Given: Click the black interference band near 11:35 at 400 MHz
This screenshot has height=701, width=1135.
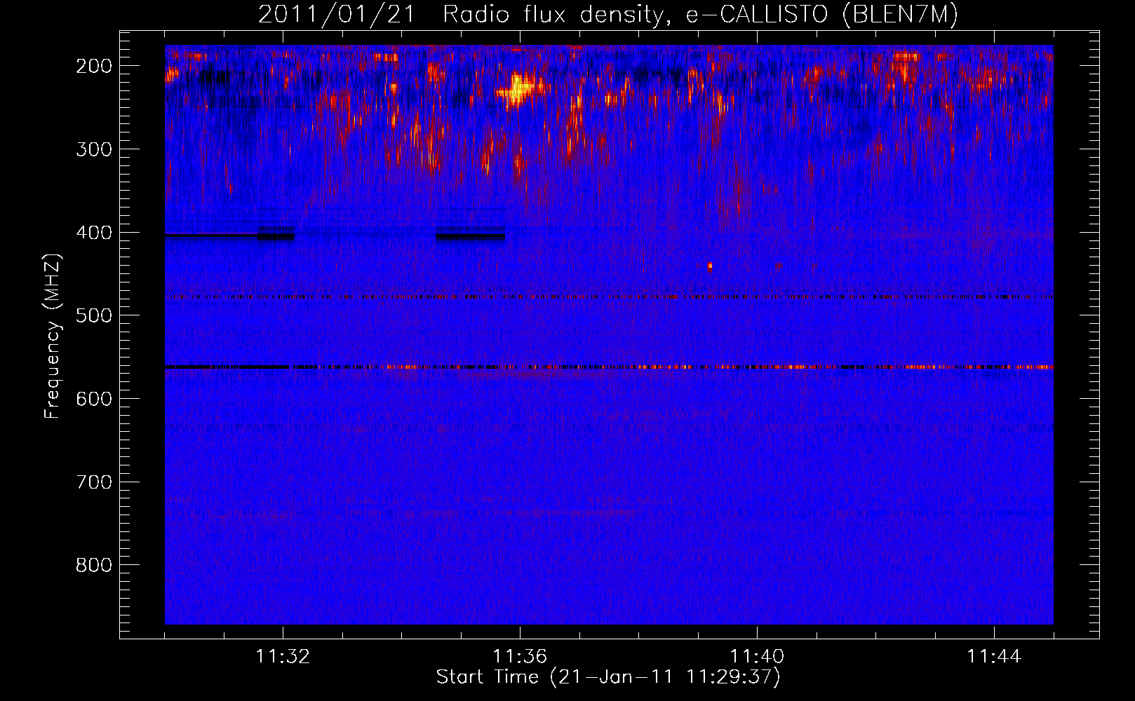Looking at the screenshot, I should (x=470, y=234).
